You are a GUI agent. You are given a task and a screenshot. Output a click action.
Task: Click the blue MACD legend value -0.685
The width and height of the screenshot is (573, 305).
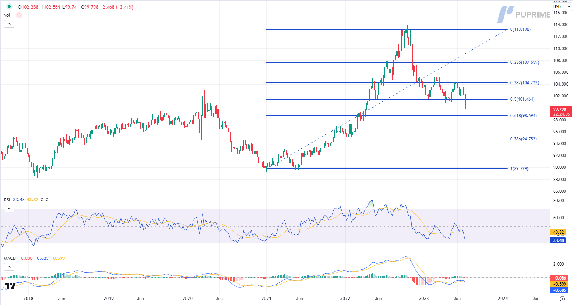pos(42,258)
